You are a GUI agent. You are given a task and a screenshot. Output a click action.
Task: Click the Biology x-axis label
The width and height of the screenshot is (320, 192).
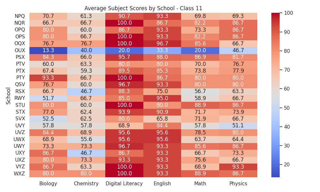point(48,184)
